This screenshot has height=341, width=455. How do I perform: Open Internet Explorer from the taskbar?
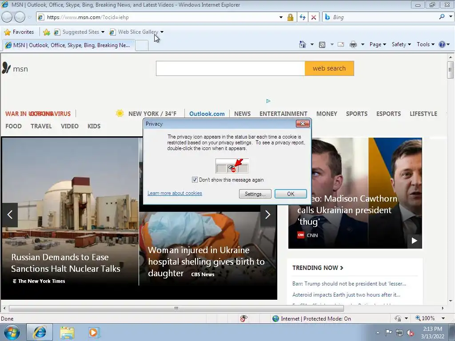point(40,332)
